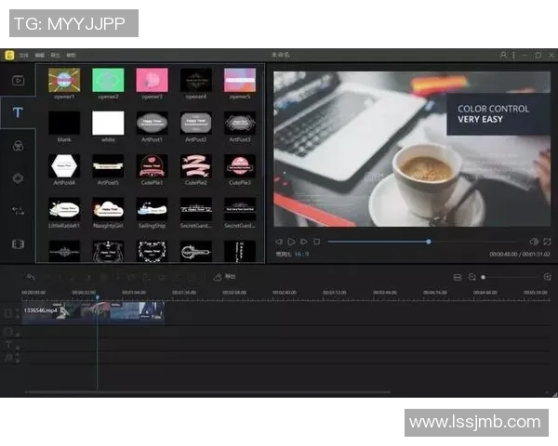
Task: Click the Undo arrow in timeline toolbar
Action: 31,277
